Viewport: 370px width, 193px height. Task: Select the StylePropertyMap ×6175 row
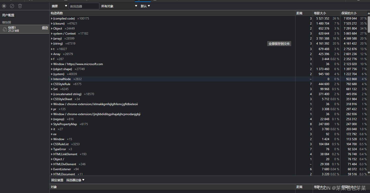click(x=208, y=124)
